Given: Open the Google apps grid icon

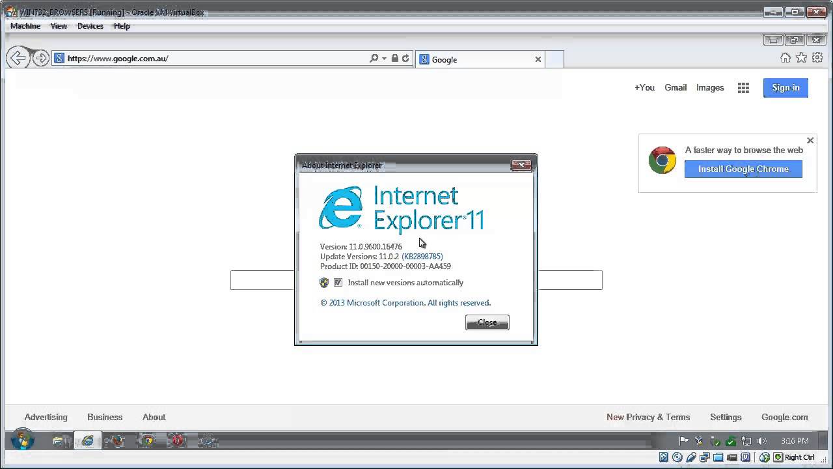Looking at the screenshot, I should 743,88.
